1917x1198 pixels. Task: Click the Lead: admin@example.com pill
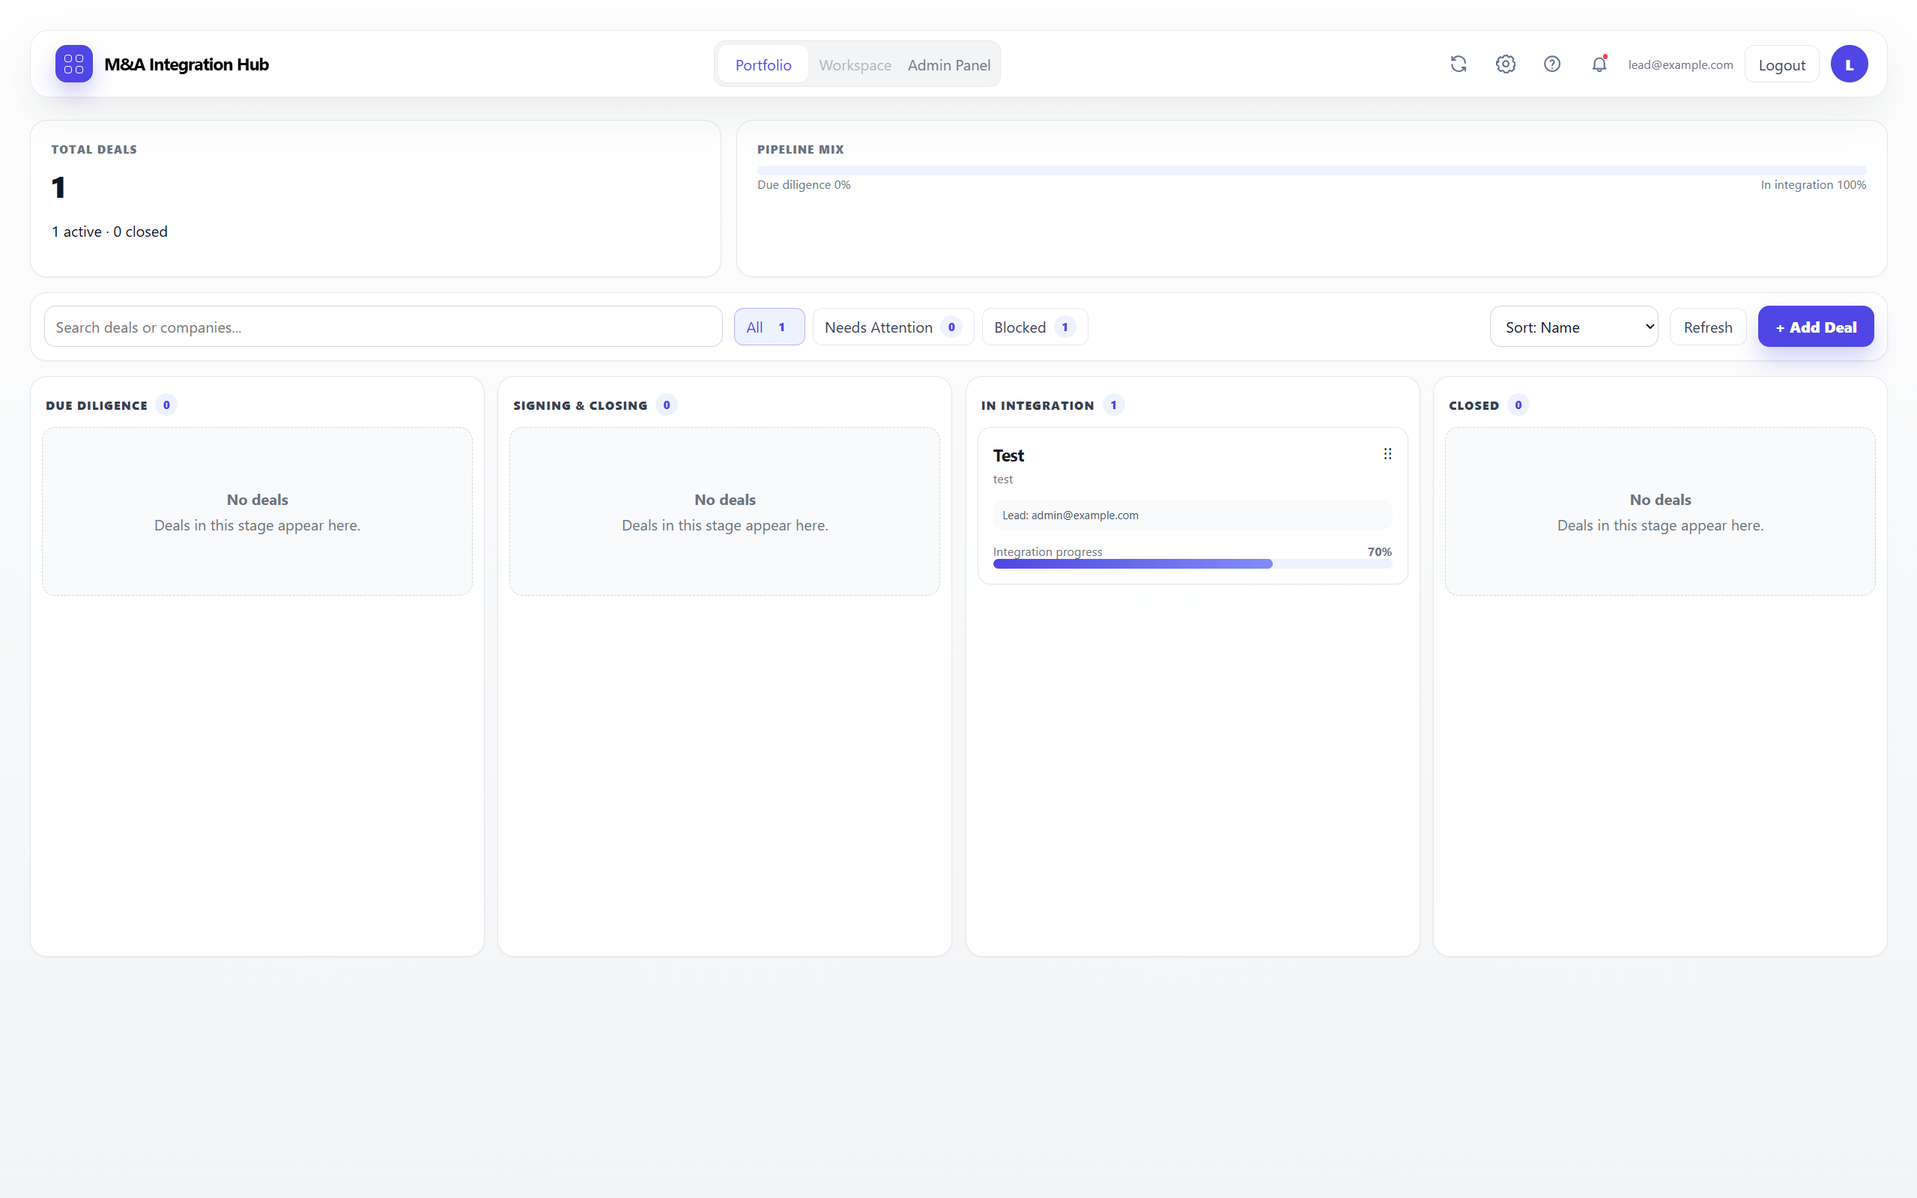(1192, 515)
